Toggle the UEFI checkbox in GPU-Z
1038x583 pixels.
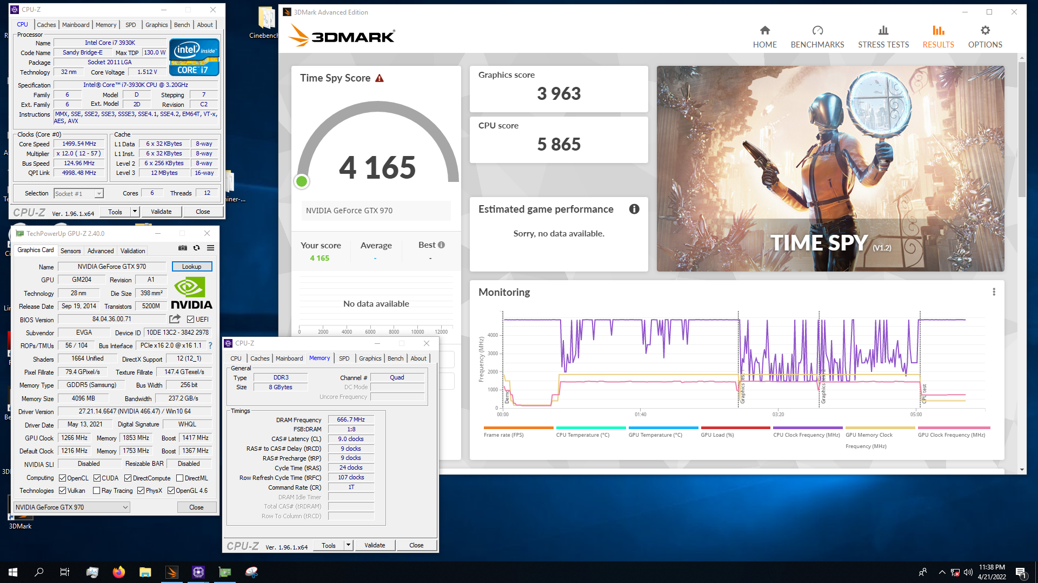(x=190, y=320)
